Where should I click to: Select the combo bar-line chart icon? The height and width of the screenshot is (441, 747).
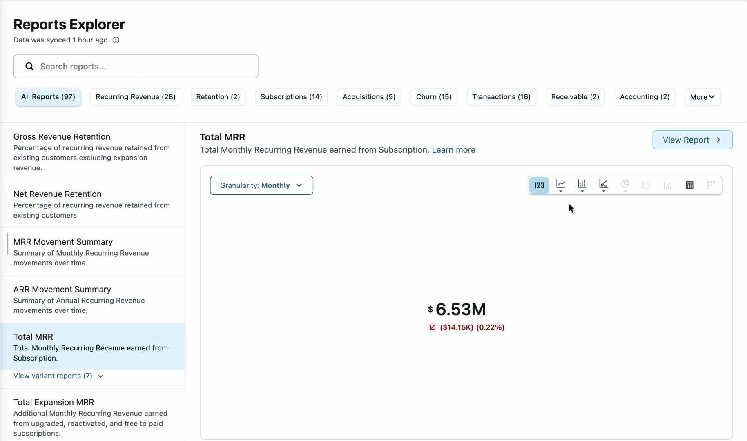click(668, 185)
